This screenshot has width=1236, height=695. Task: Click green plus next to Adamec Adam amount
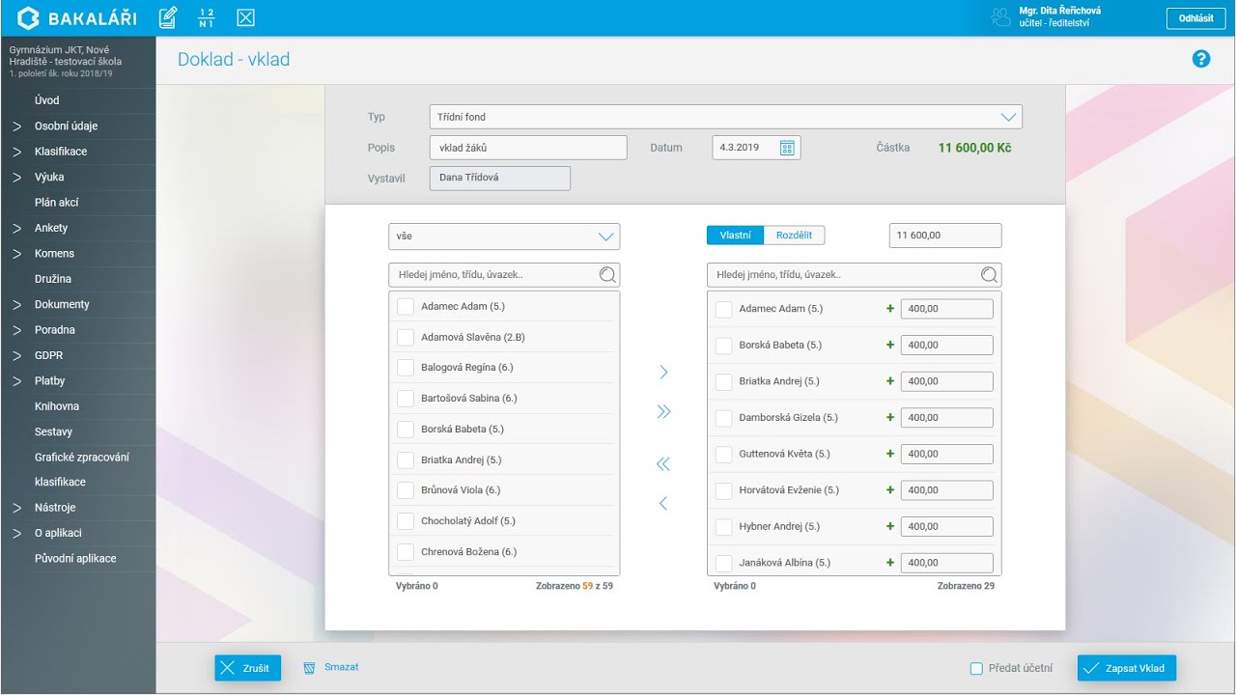tap(890, 309)
